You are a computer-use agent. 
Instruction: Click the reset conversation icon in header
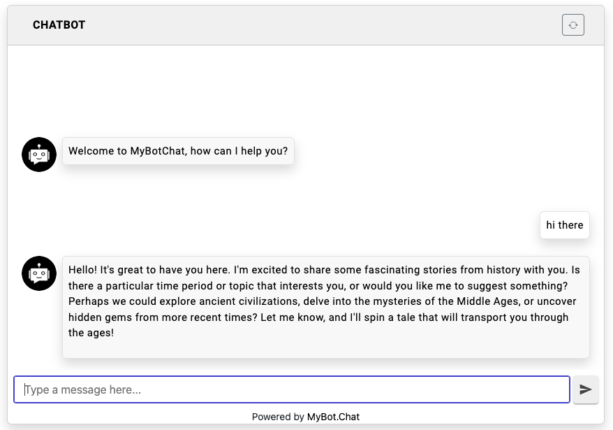[573, 25]
